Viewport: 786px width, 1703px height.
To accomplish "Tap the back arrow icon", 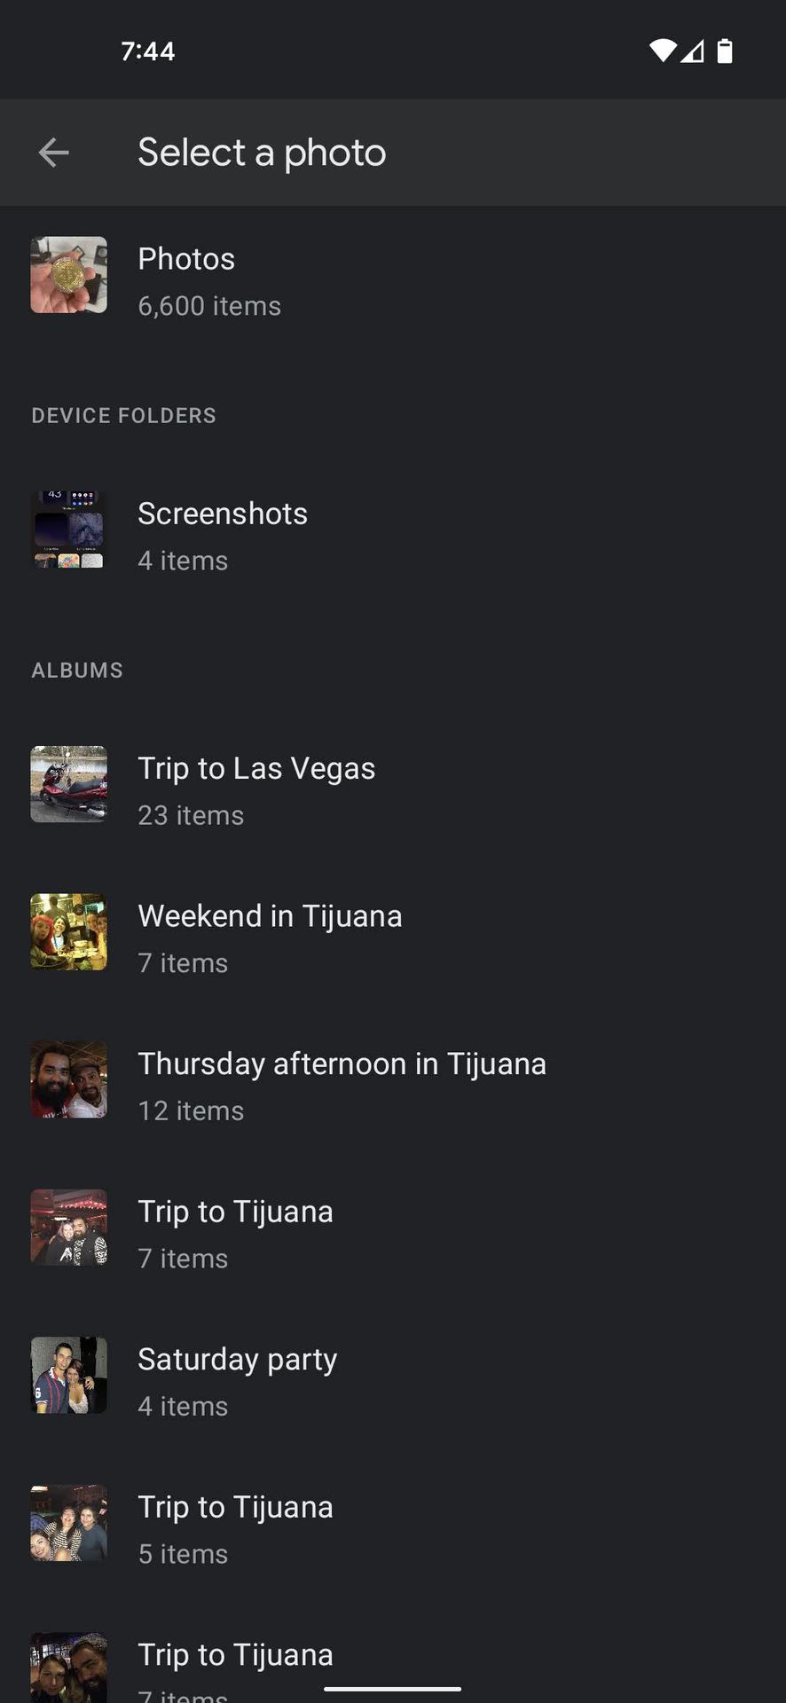I will point(53,153).
